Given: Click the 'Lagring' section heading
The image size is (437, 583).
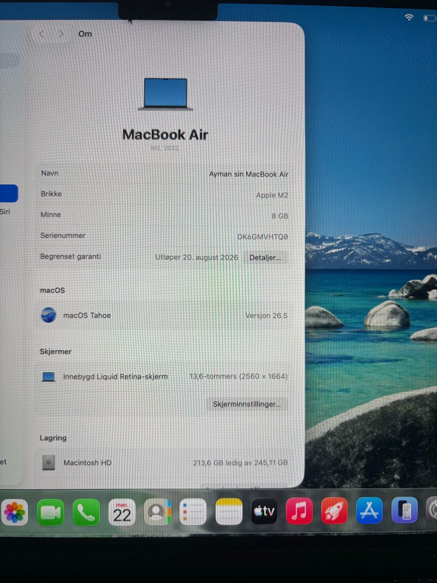Looking at the screenshot, I should tap(53, 438).
